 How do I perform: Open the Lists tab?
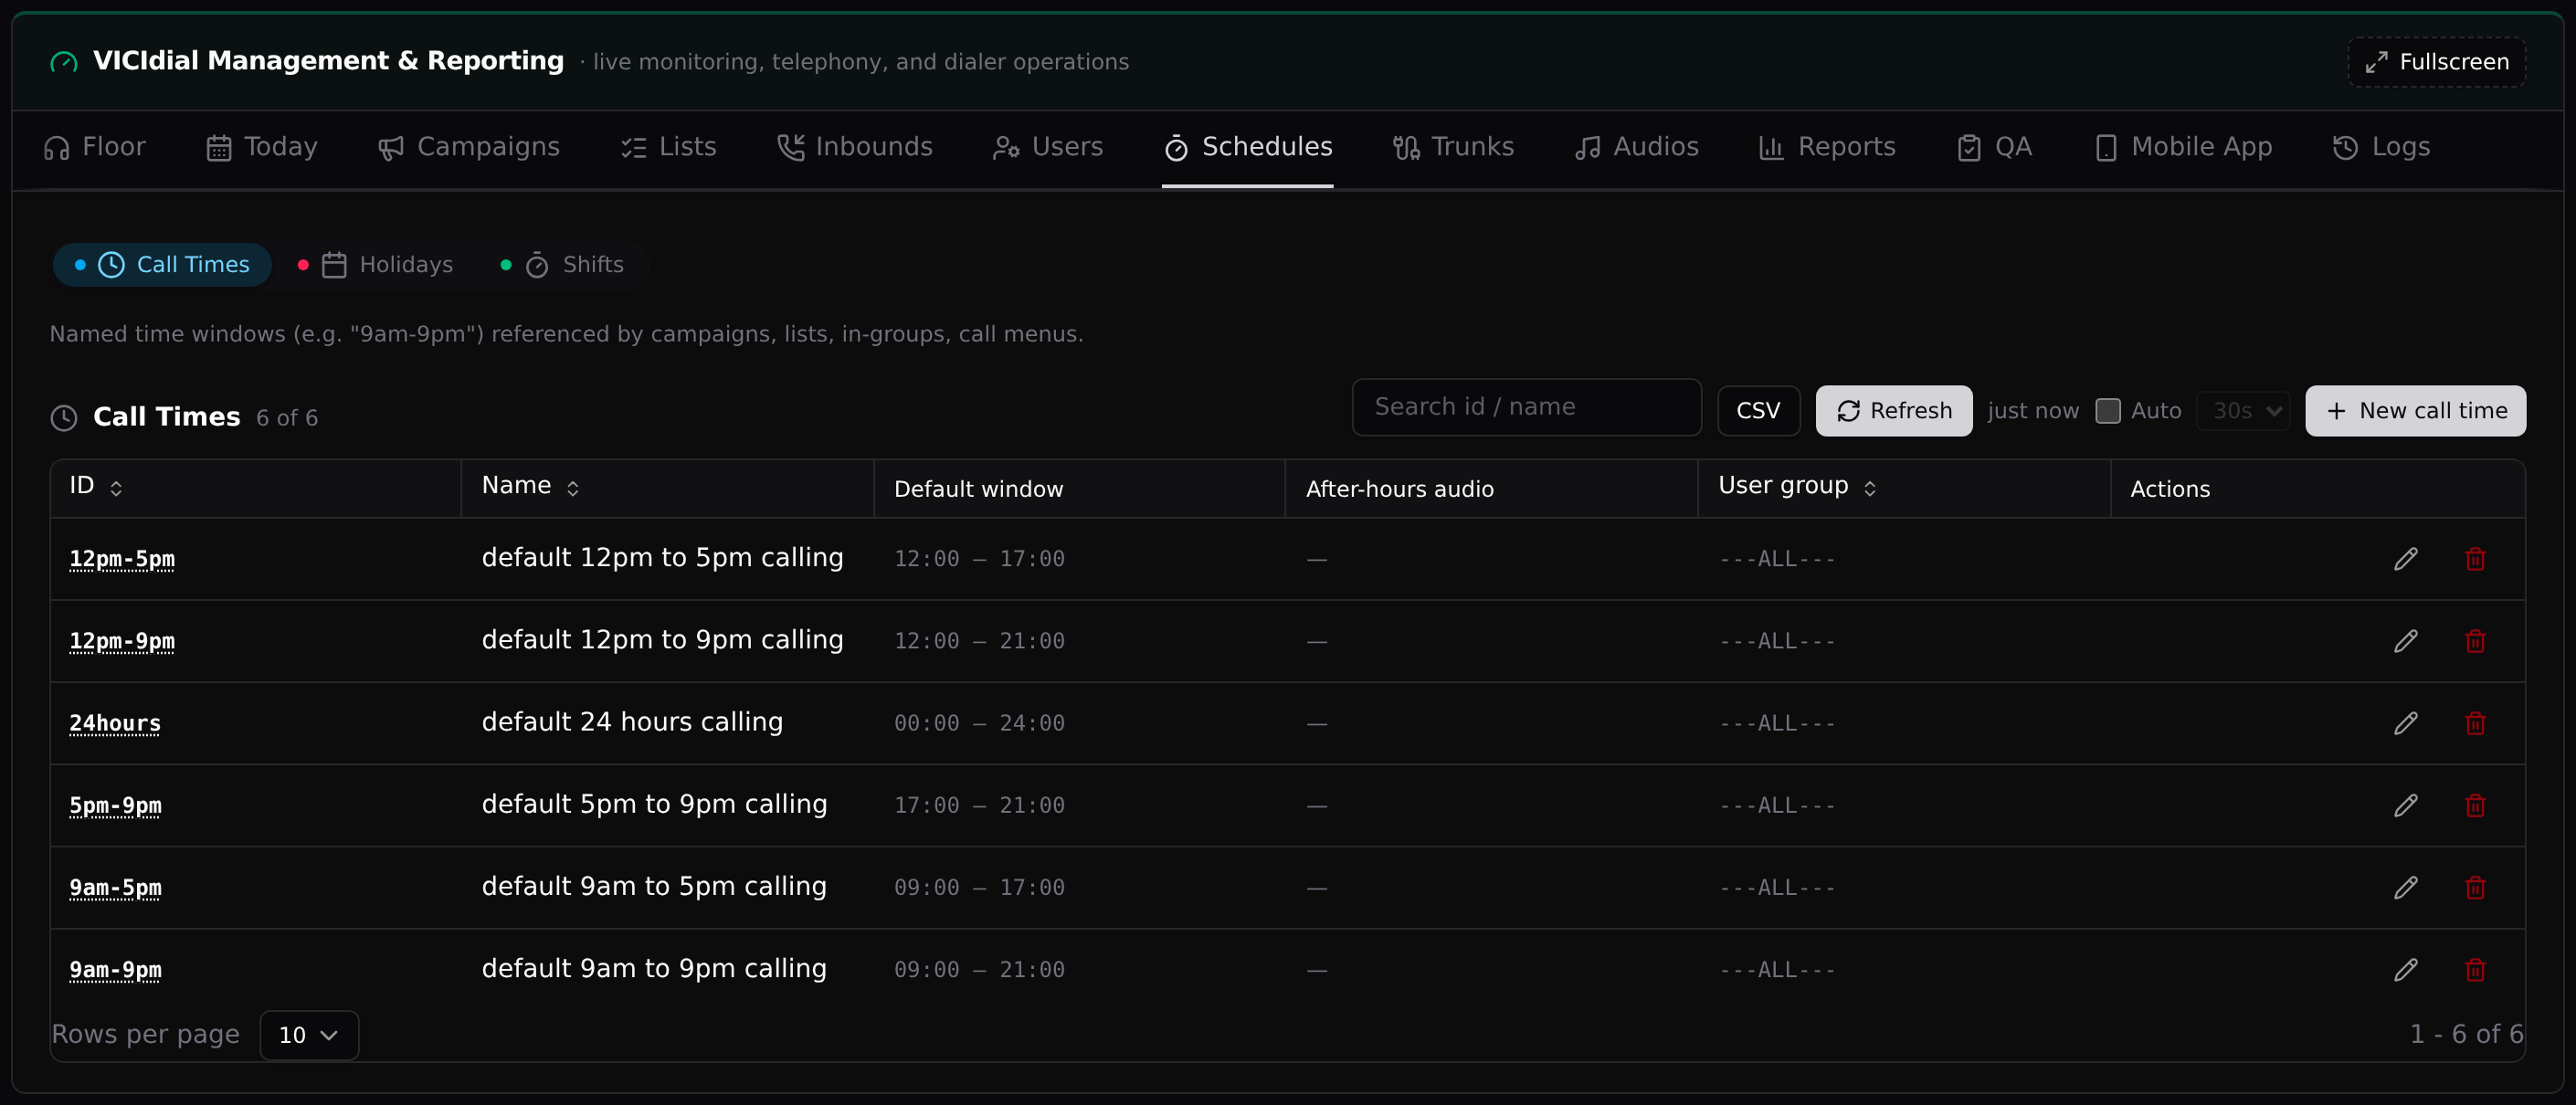[x=668, y=147]
